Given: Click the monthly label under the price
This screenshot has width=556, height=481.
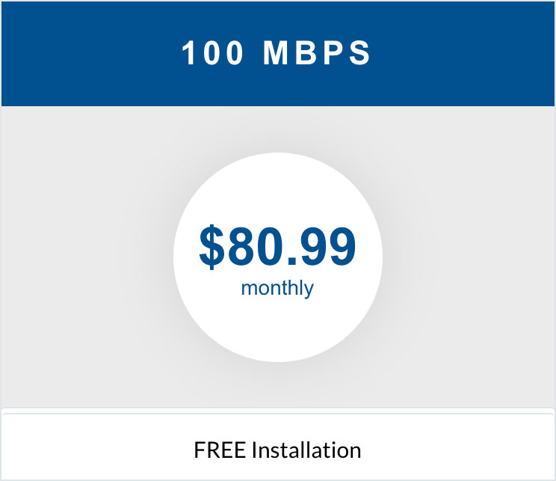Looking at the screenshot, I should [277, 288].
